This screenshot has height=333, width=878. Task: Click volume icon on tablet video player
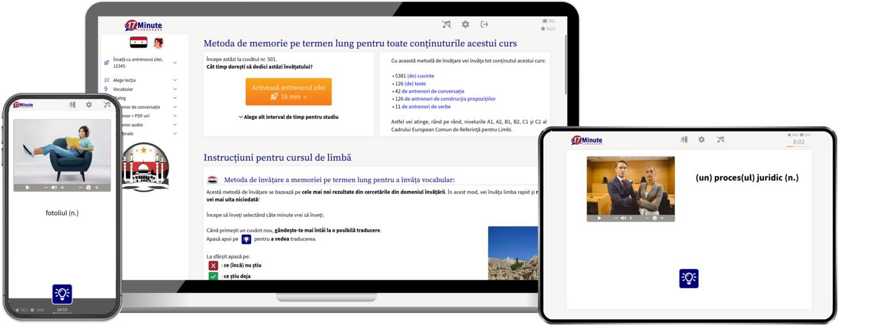point(623,218)
